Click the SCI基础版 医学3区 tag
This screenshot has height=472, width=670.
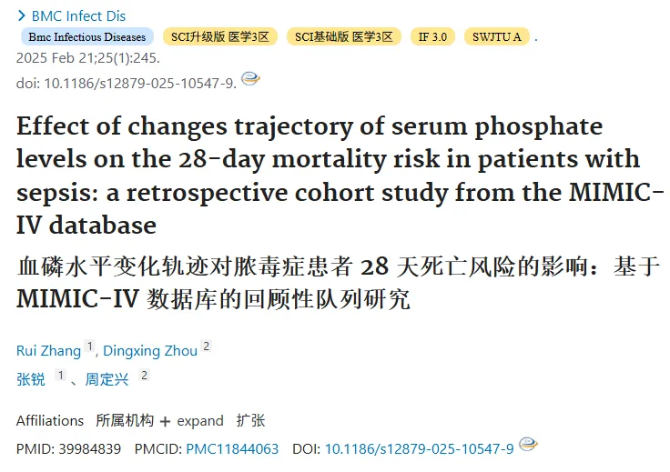pos(343,36)
